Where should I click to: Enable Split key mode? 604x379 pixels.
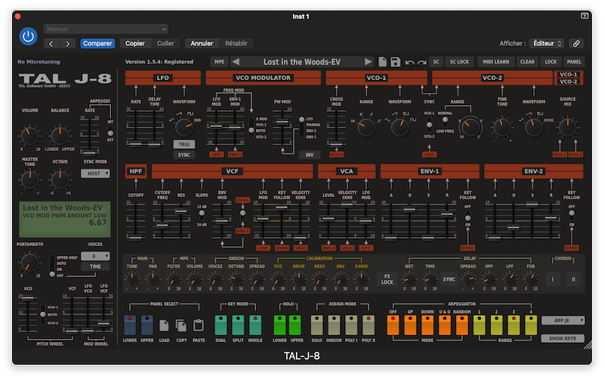click(x=238, y=325)
